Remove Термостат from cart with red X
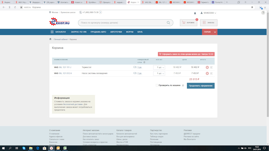Image resolution: width=269 pixels, height=151 pixels. pos(207,67)
